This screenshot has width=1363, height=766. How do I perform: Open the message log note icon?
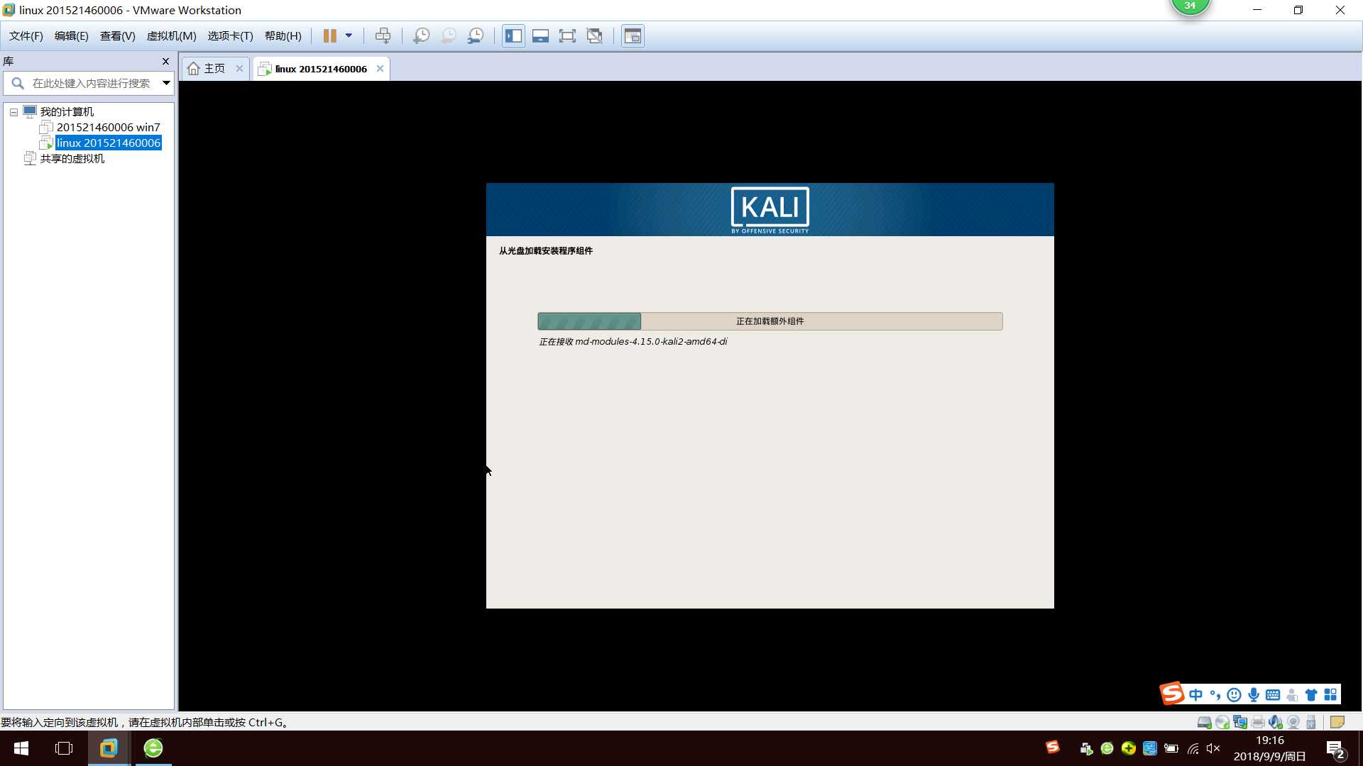pyautogui.click(x=1337, y=723)
